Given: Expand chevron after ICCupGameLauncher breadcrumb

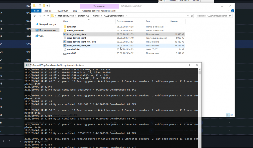Looking at the screenshot, I should tap(126, 16).
